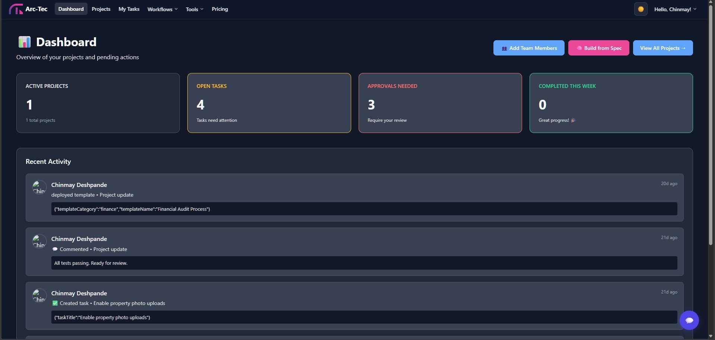The height and width of the screenshot is (340, 715).
Task: Click the party icon after Great progress
Action: click(x=573, y=120)
